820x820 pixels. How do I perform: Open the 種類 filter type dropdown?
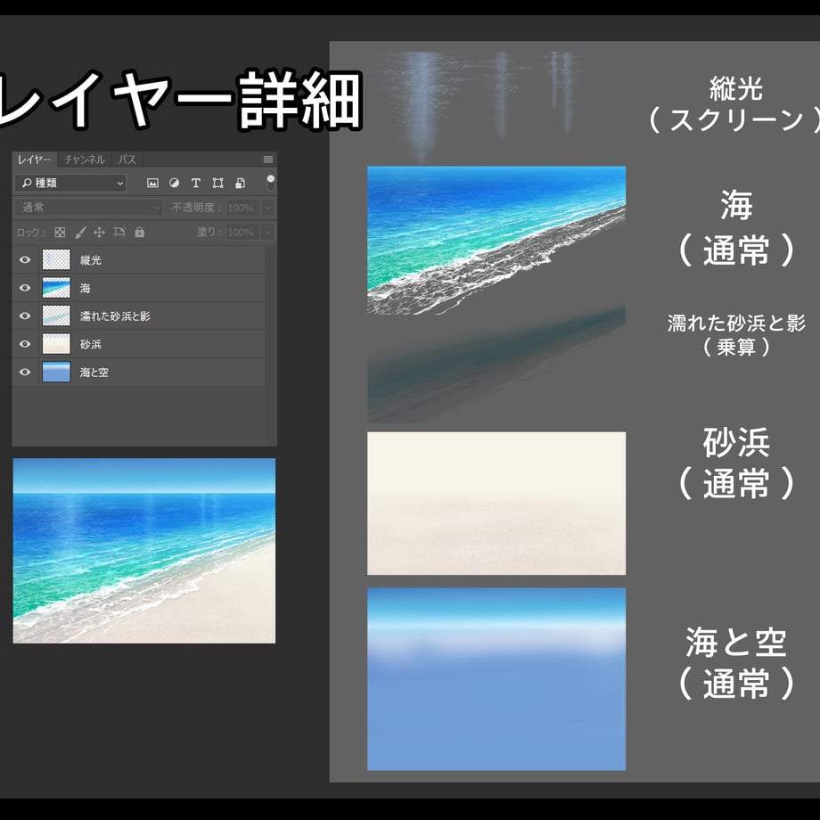pos(70,183)
